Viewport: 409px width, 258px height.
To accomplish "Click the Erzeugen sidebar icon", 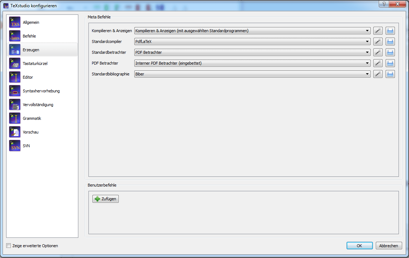I will coord(14,50).
